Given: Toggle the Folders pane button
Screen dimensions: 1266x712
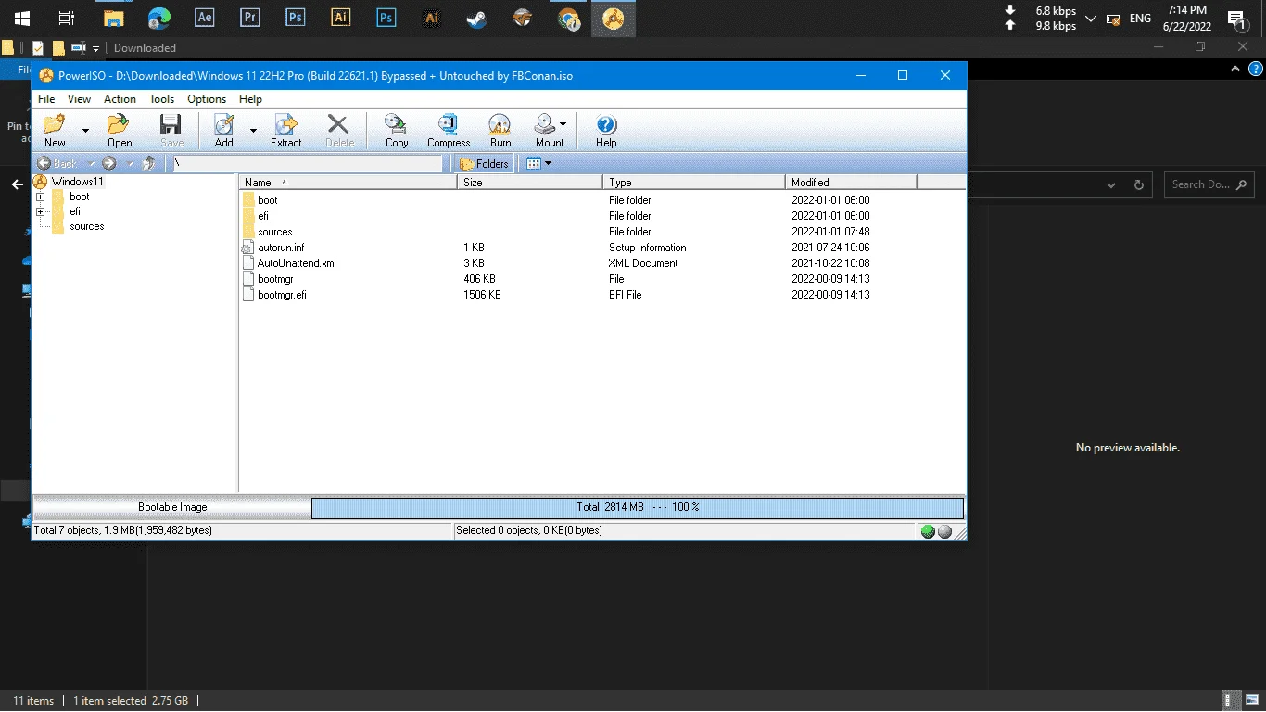Looking at the screenshot, I should [484, 163].
